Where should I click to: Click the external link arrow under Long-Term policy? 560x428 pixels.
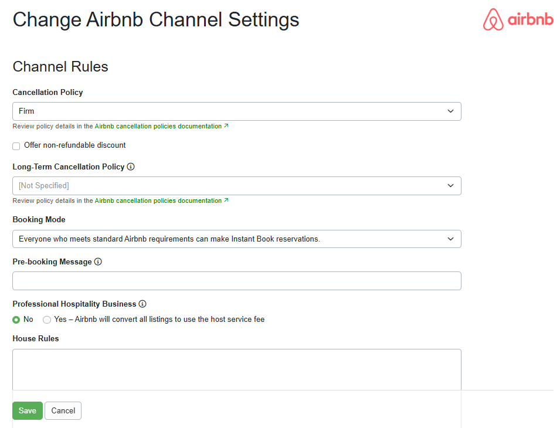[x=226, y=200]
